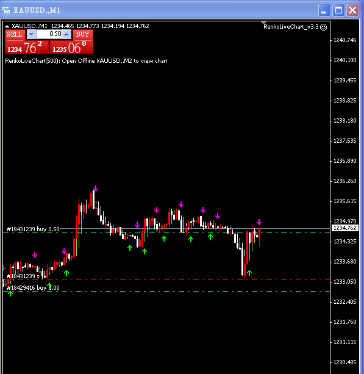Click the green arrow beneath the #18429416 label
The width and height of the screenshot is (364, 374).
(x=10, y=293)
